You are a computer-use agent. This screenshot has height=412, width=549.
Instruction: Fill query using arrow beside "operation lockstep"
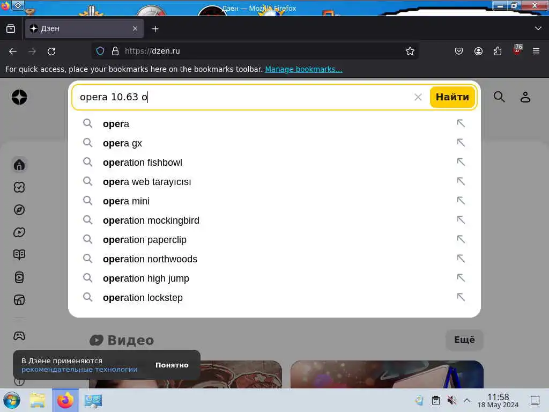[461, 297]
